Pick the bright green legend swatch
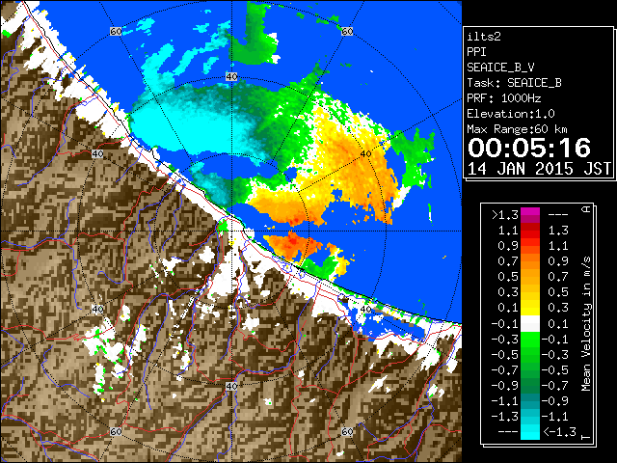617x463 pixels. 530,340
